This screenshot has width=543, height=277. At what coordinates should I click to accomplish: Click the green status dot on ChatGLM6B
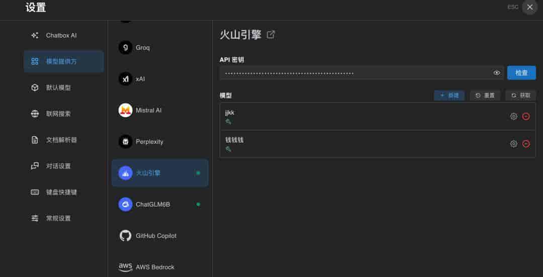[x=198, y=204]
